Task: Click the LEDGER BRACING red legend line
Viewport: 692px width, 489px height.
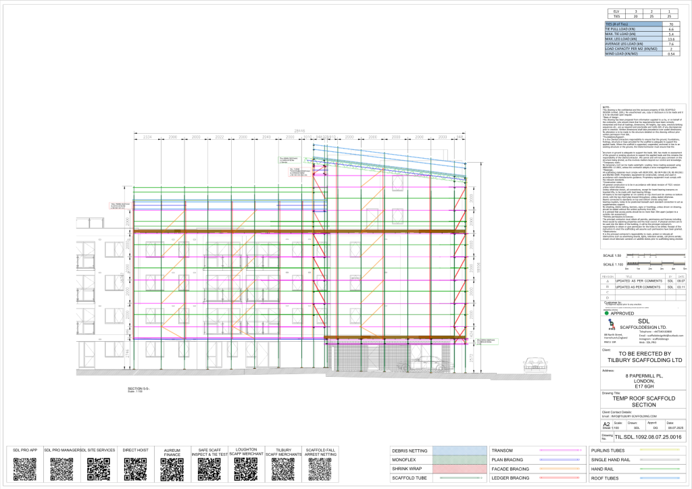Action: [x=560, y=478]
